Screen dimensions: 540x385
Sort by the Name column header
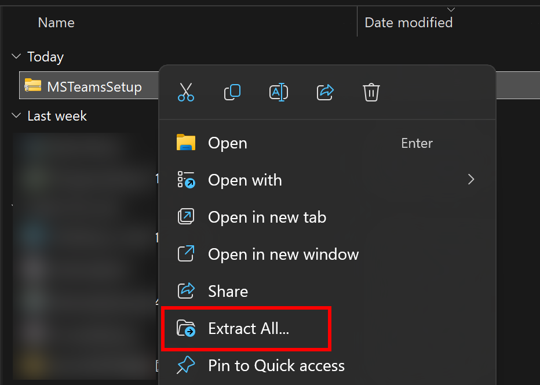[x=56, y=23]
